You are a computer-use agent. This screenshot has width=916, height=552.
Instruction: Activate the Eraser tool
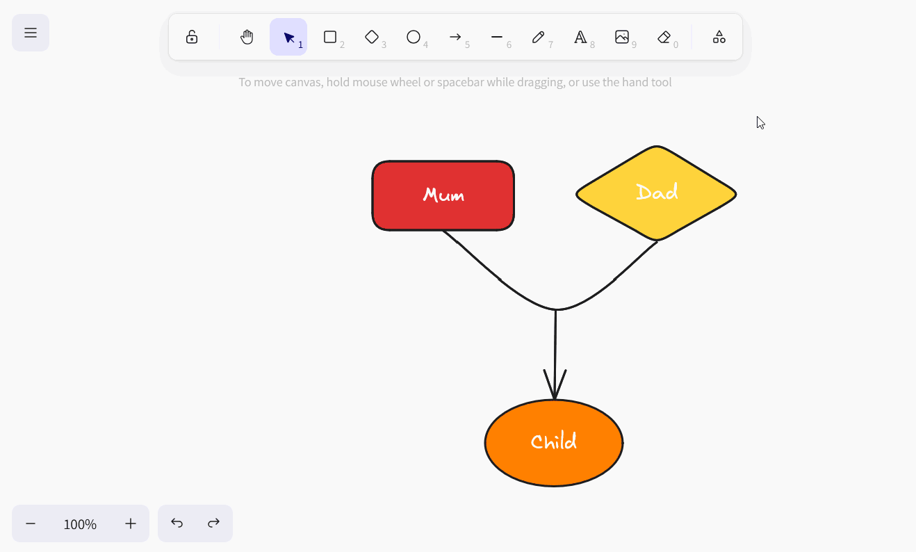[x=664, y=37]
